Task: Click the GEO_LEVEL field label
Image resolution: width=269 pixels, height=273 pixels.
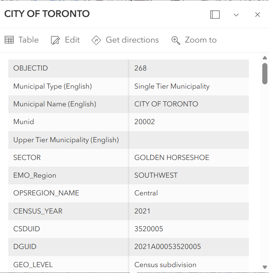Action: [x=33, y=265]
